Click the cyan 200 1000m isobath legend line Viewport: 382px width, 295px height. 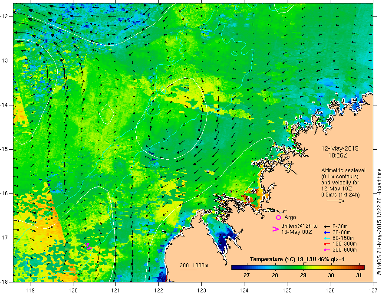tap(188, 270)
